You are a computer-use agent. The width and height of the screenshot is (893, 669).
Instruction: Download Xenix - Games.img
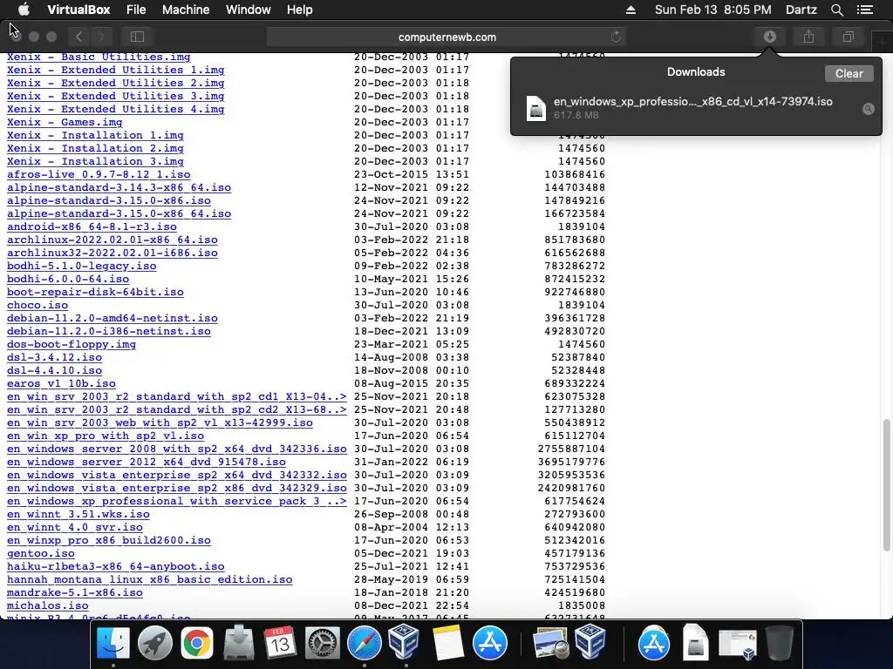tap(65, 122)
